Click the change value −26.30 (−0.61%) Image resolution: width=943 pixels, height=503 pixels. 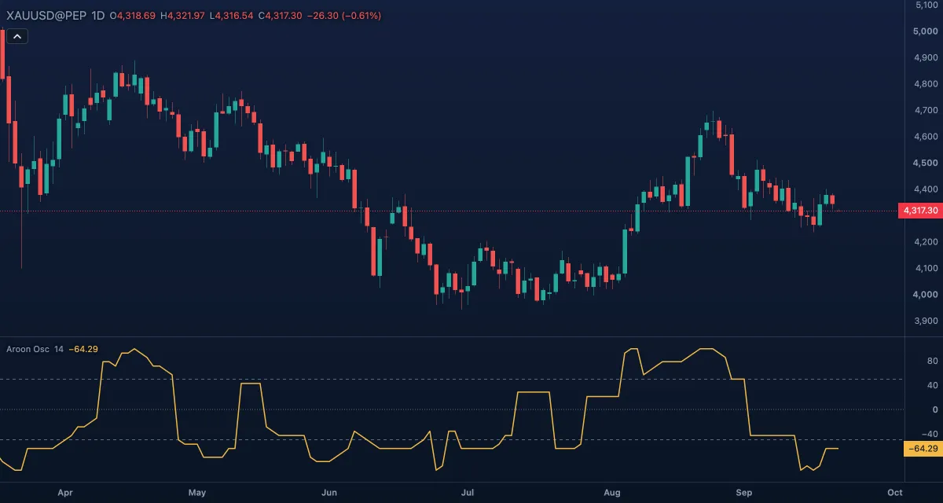click(x=344, y=16)
